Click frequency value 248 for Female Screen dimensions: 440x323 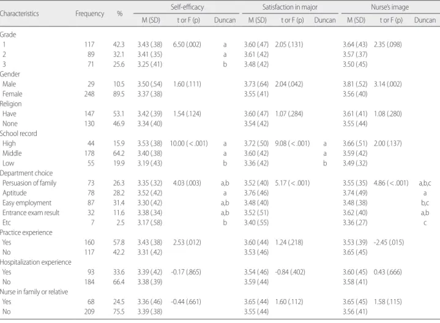click(x=89, y=94)
